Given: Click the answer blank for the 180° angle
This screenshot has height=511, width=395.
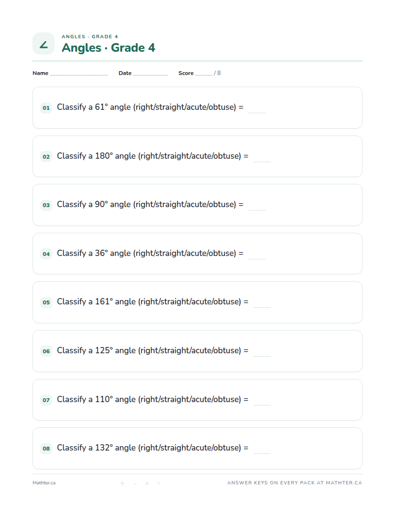Looking at the screenshot, I should click(262, 161).
